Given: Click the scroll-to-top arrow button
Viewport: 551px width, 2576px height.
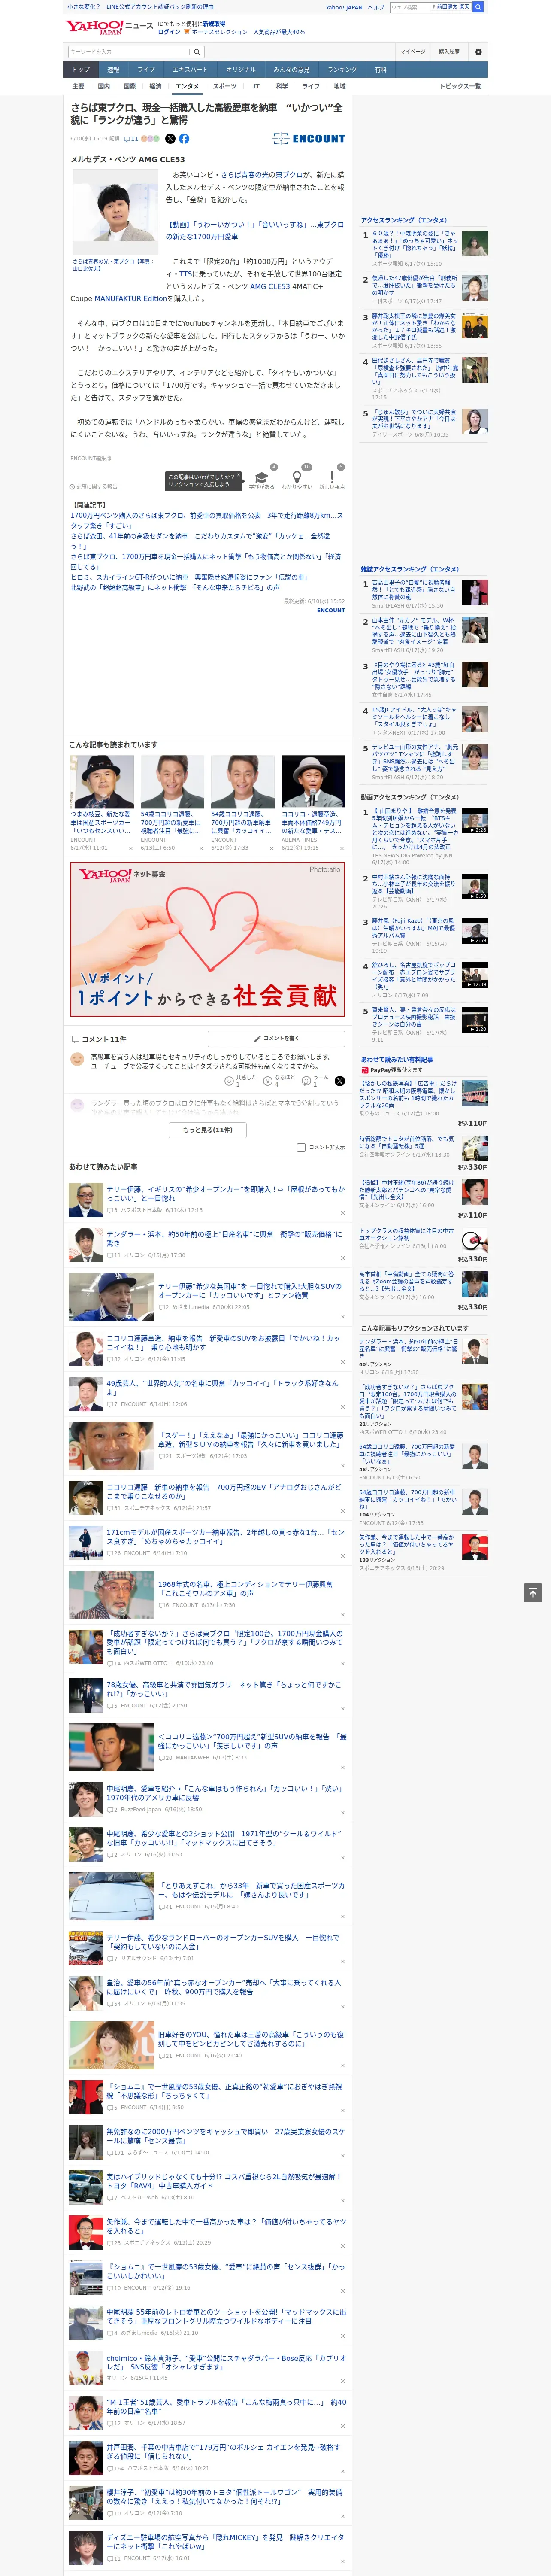Looking at the screenshot, I should point(533,1592).
